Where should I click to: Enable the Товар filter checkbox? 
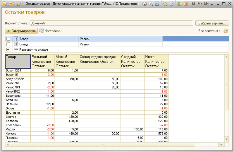click(x=8, y=39)
